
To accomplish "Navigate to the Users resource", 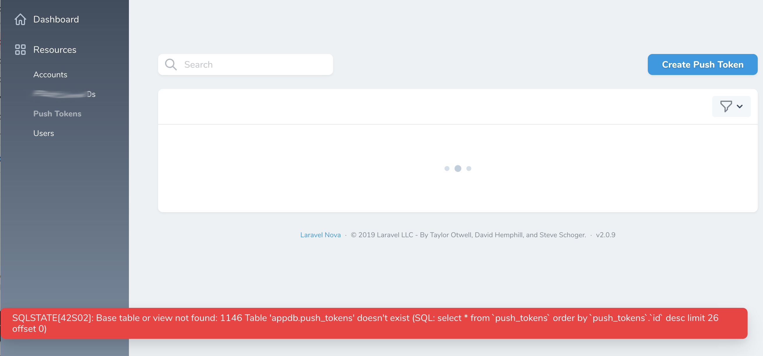I will coord(43,133).
